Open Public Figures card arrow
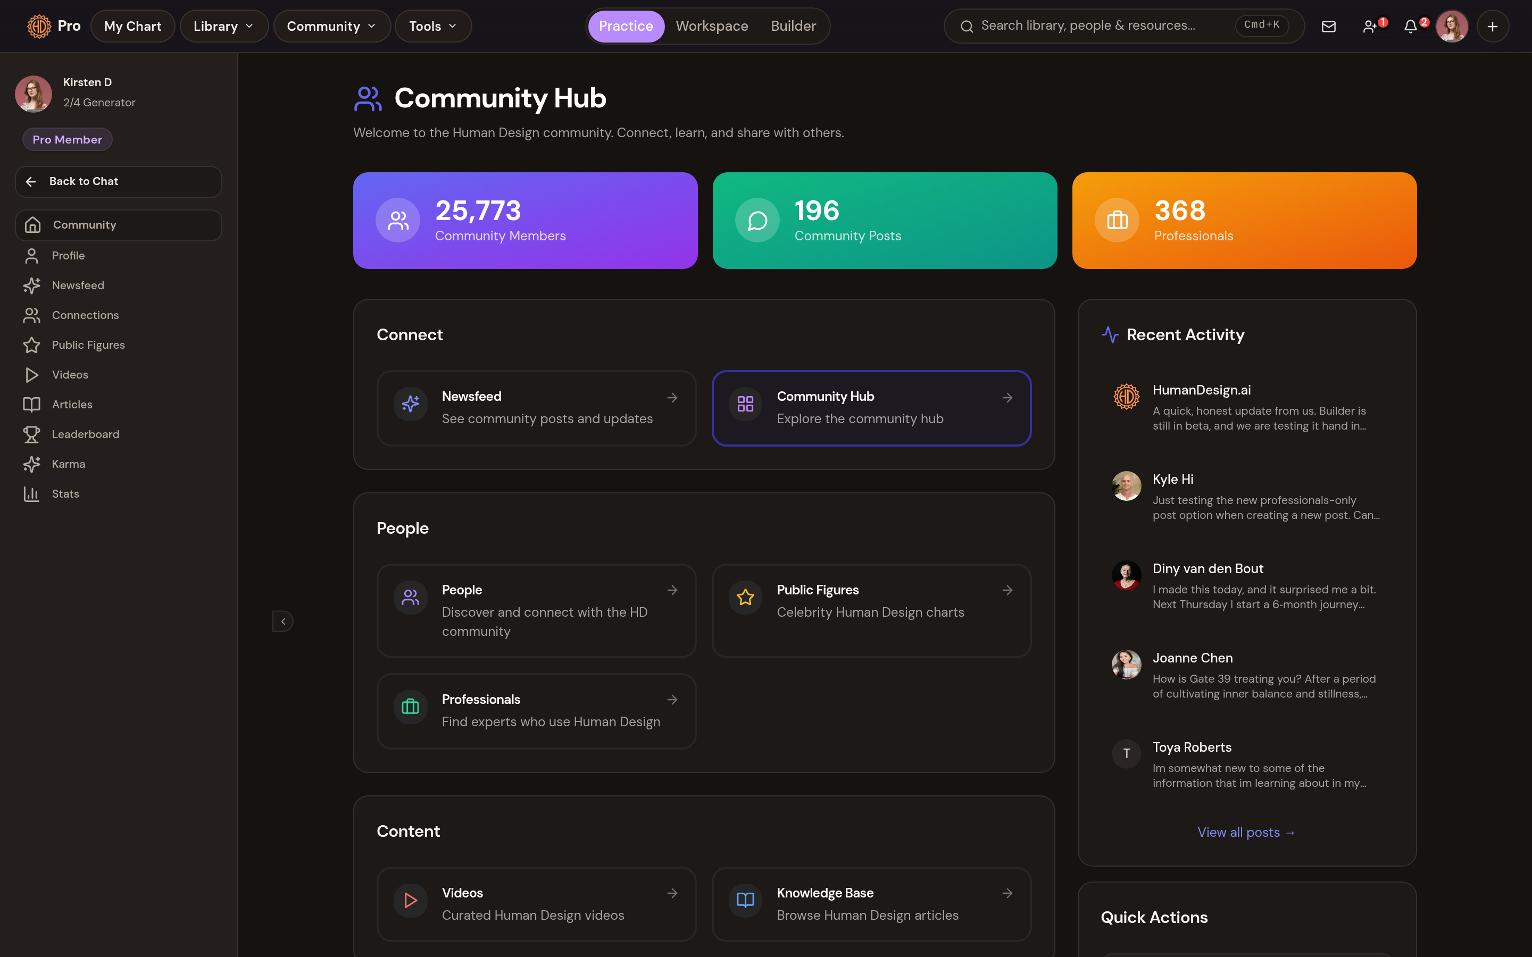 [x=1007, y=590]
